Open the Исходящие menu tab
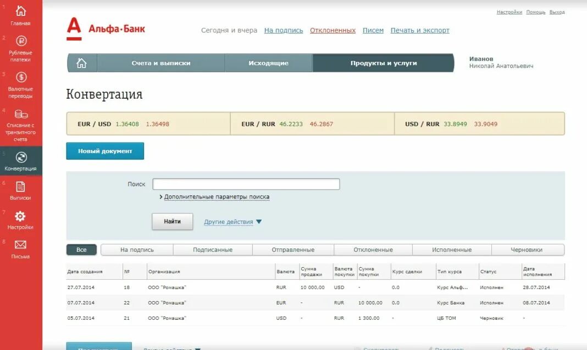This screenshot has height=350, width=587. pos(268,63)
